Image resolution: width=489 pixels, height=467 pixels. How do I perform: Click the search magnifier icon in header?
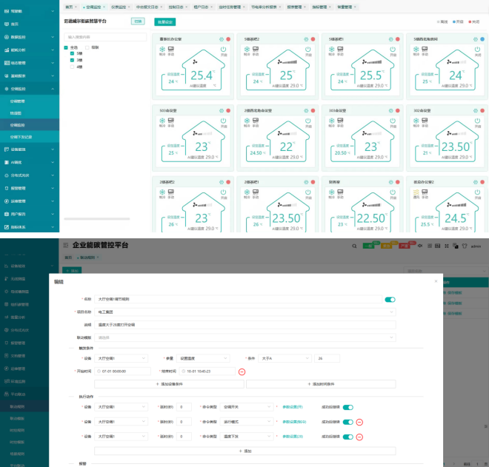tap(354, 246)
